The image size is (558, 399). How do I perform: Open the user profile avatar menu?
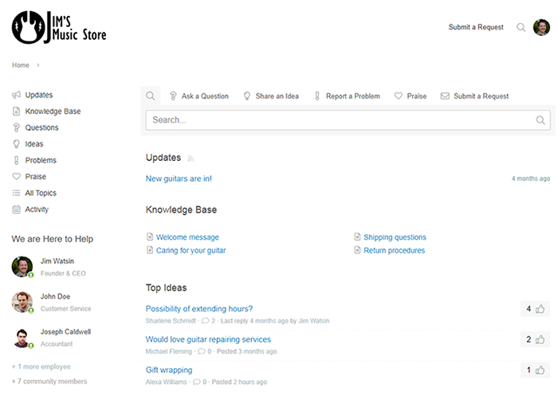click(x=542, y=27)
